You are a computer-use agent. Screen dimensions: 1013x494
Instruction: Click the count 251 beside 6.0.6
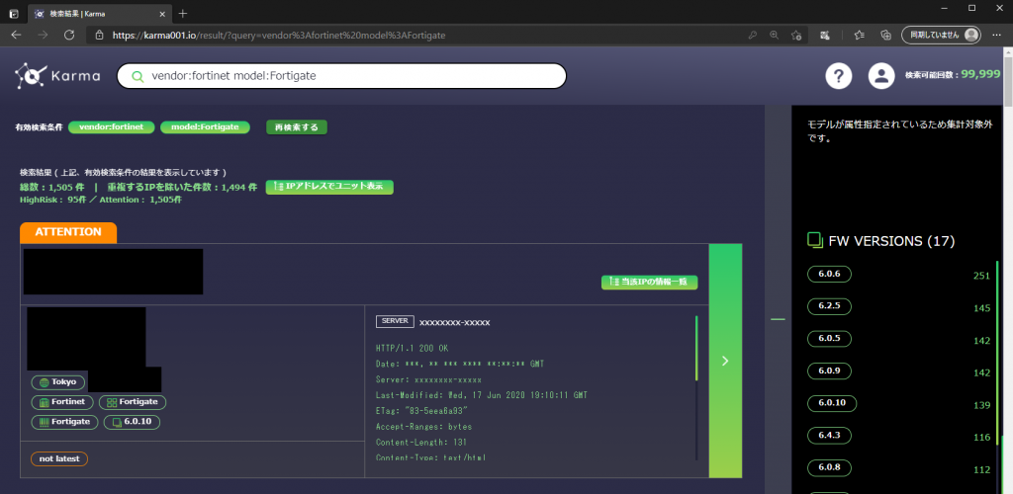982,276
